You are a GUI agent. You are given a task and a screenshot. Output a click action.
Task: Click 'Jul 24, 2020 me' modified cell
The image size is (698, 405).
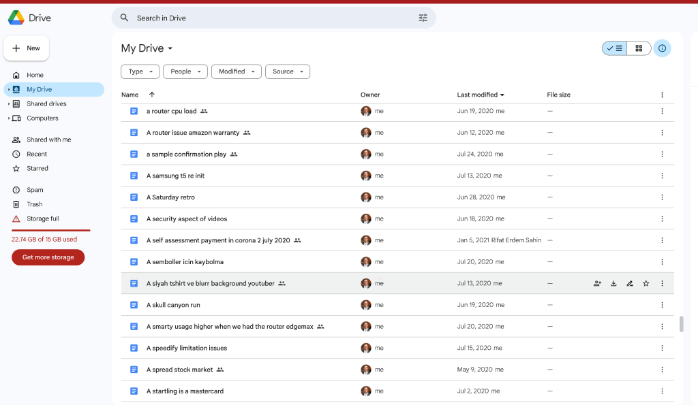tap(481, 155)
